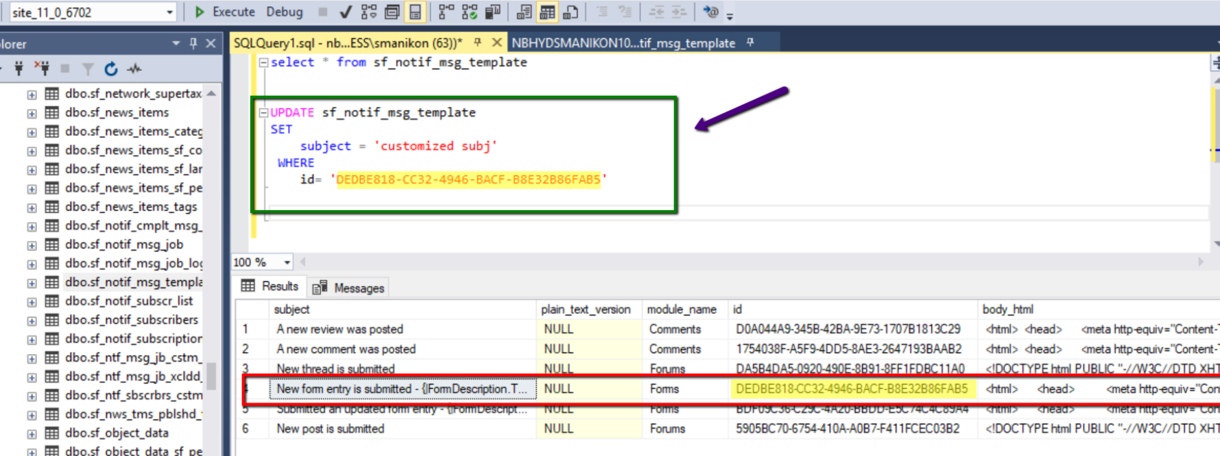Run the query with the Execute button
Screen dimensions: 1220x456
point(225,12)
